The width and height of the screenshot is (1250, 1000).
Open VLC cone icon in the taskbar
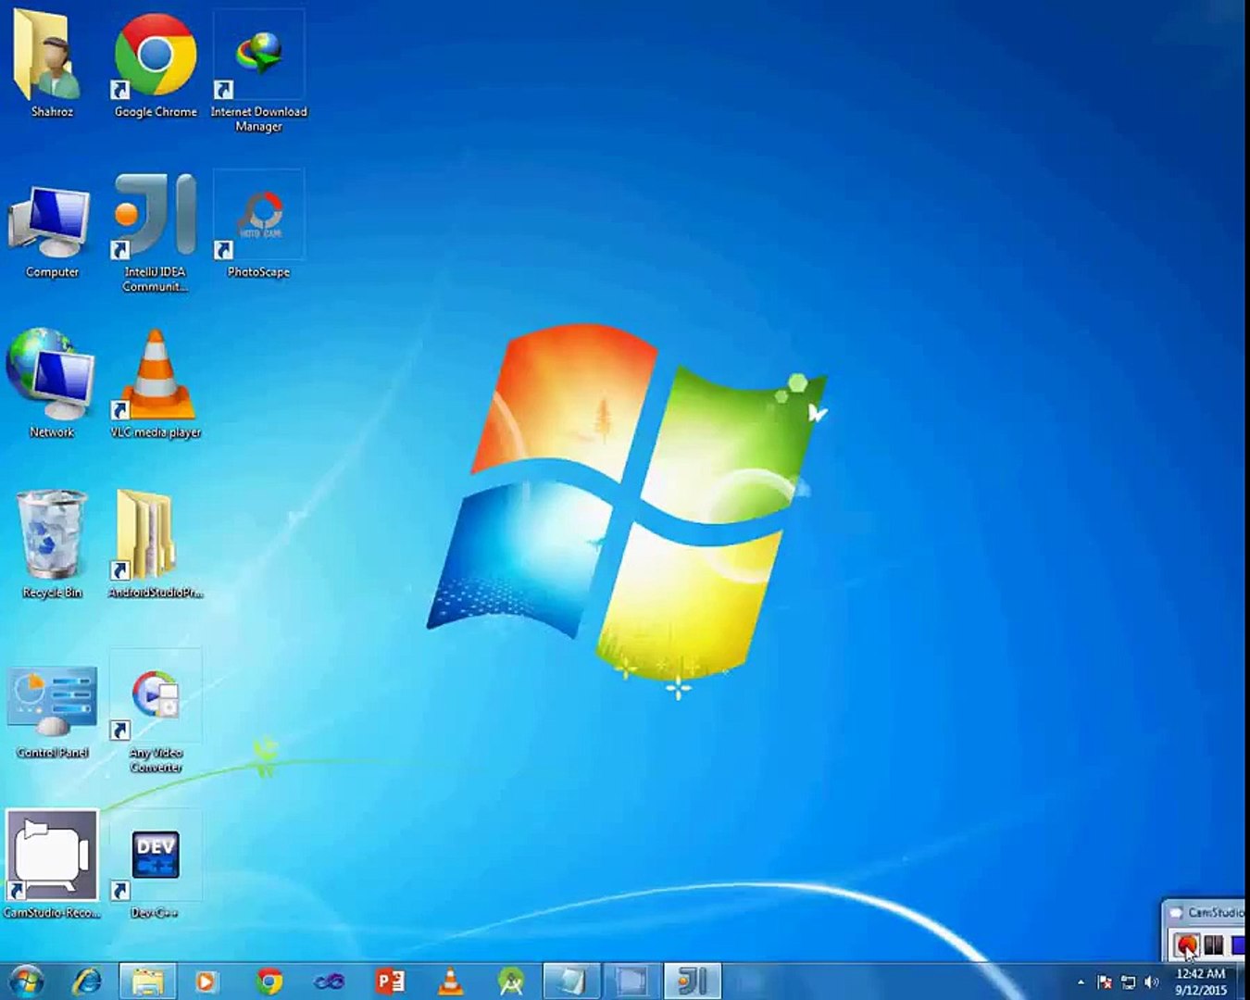pyautogui.click(x=450, y=981)
